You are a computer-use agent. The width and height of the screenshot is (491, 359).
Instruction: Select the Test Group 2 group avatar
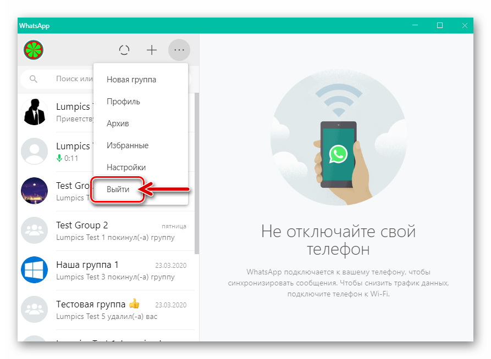(35, 231)
